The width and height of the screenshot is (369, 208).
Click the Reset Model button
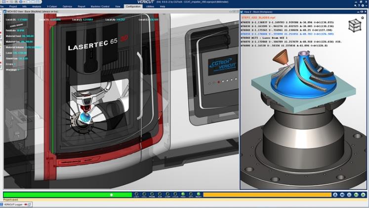pyautogui.click(x=335, y=195)
